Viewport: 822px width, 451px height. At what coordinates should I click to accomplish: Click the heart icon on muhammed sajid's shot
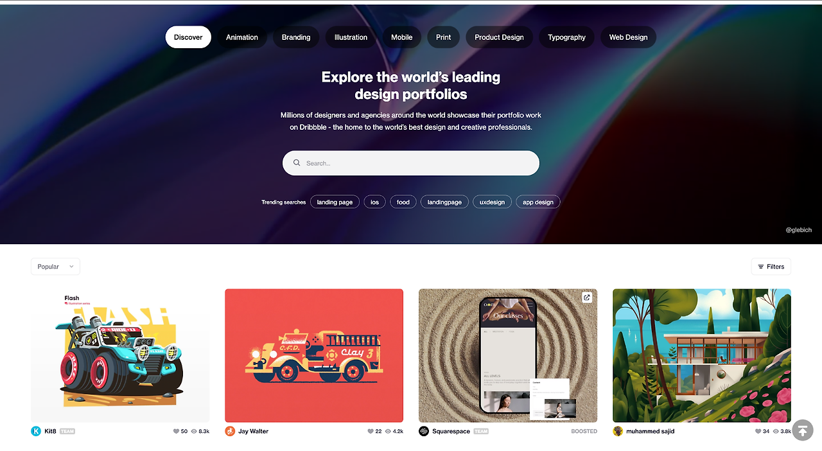tap(758, 432)
